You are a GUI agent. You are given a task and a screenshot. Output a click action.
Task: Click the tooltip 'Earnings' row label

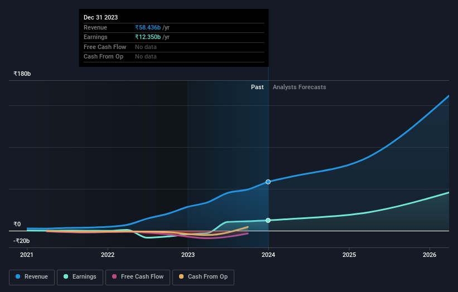click(x=95, y=37)
